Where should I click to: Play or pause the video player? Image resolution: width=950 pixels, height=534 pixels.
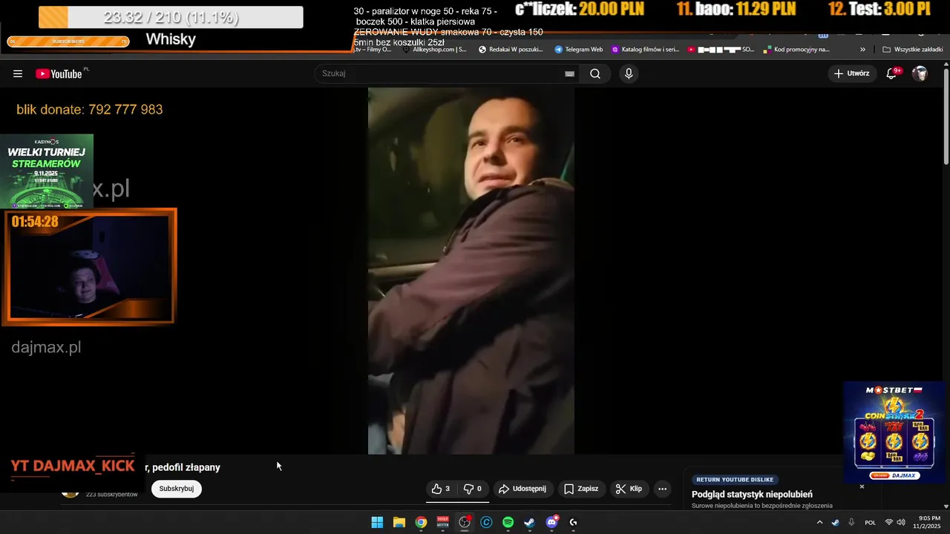point(471,271)
